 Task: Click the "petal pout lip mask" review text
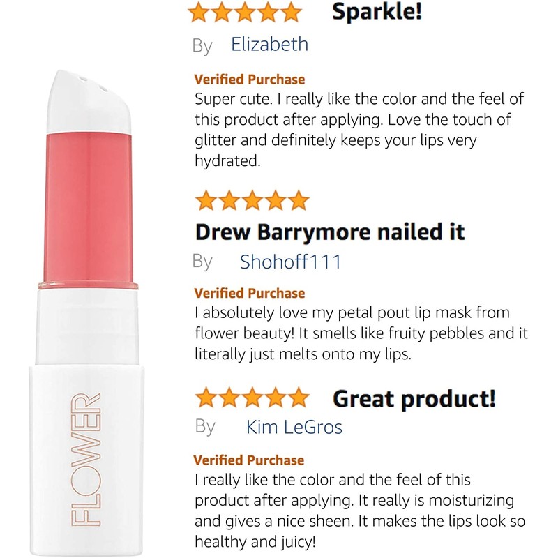click(x=361, y=333)
